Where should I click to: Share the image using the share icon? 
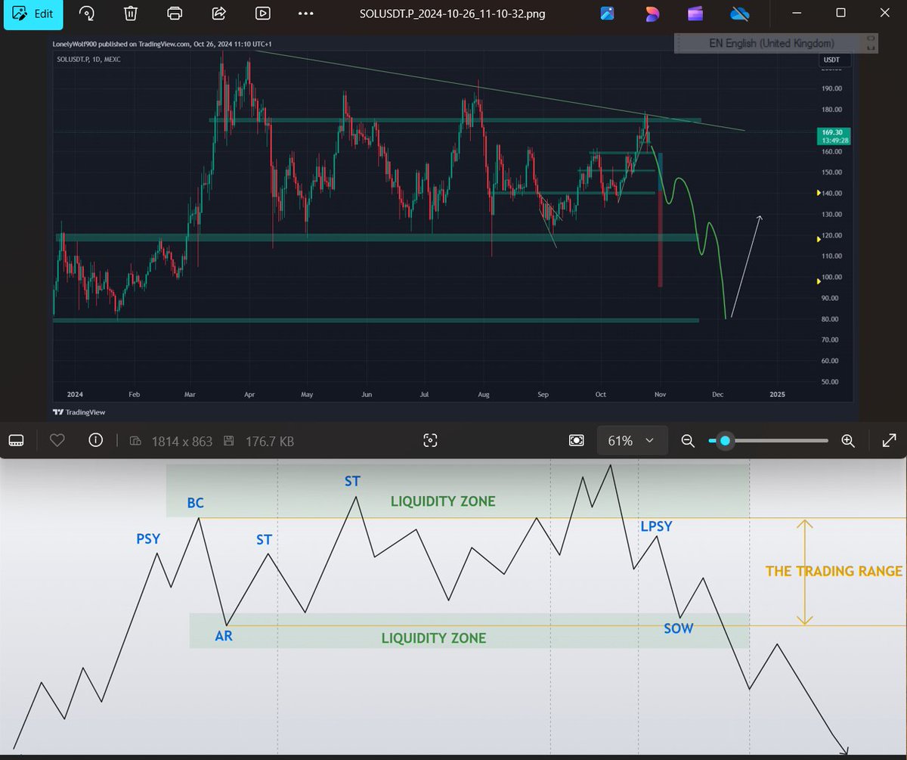point(219,14)
